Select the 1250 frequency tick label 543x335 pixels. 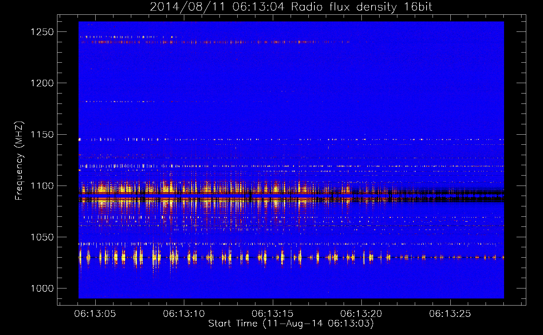42,32
